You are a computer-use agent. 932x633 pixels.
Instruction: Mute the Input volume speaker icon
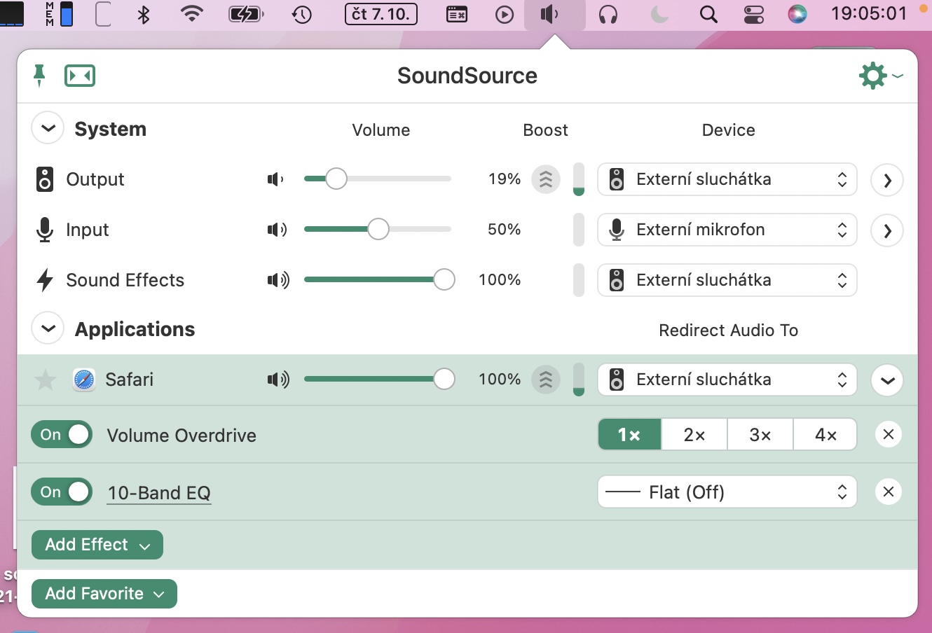277,230
